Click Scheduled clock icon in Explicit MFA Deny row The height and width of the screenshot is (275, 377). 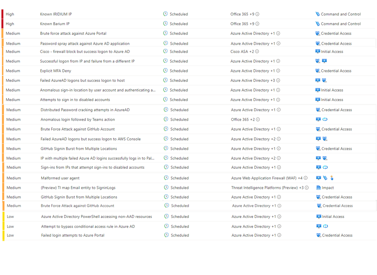[x=165, y=70]
